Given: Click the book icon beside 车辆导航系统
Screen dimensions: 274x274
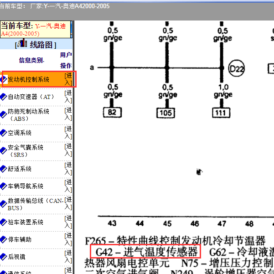Looking at the screenshot, I should coord(4,186).
